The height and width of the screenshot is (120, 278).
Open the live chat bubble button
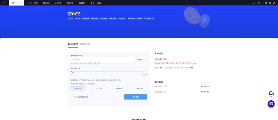271,104
